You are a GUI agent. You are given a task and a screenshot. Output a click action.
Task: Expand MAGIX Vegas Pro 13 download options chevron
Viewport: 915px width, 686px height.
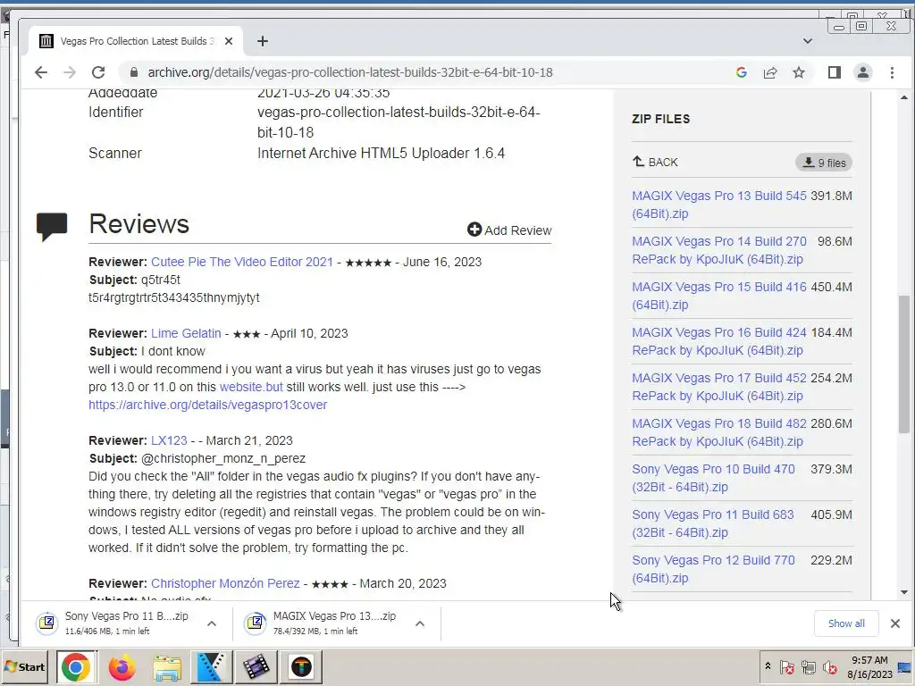click(420, 623)
